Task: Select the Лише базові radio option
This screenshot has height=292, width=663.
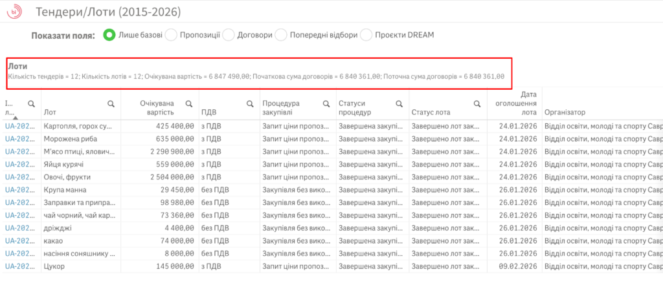Action: pos(109,35)
